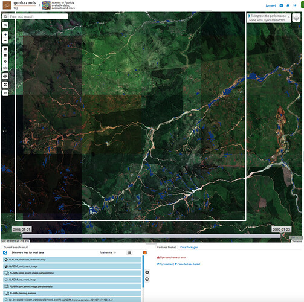Open the results list view options button
This screenshot has height=302, width=304.
[x=129, y=252]
